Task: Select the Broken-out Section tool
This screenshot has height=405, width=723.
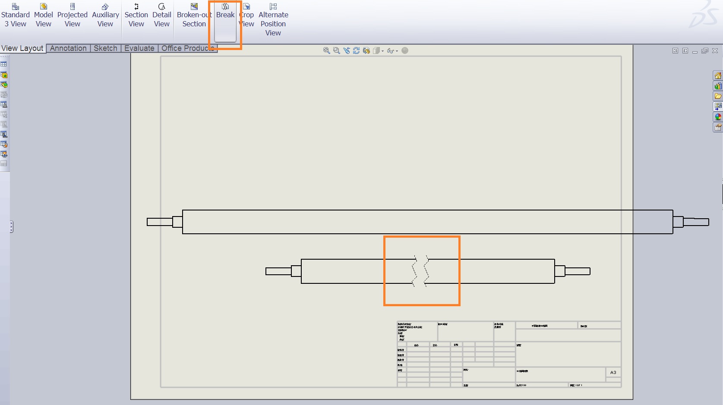Action: click(x=194, y=15)
